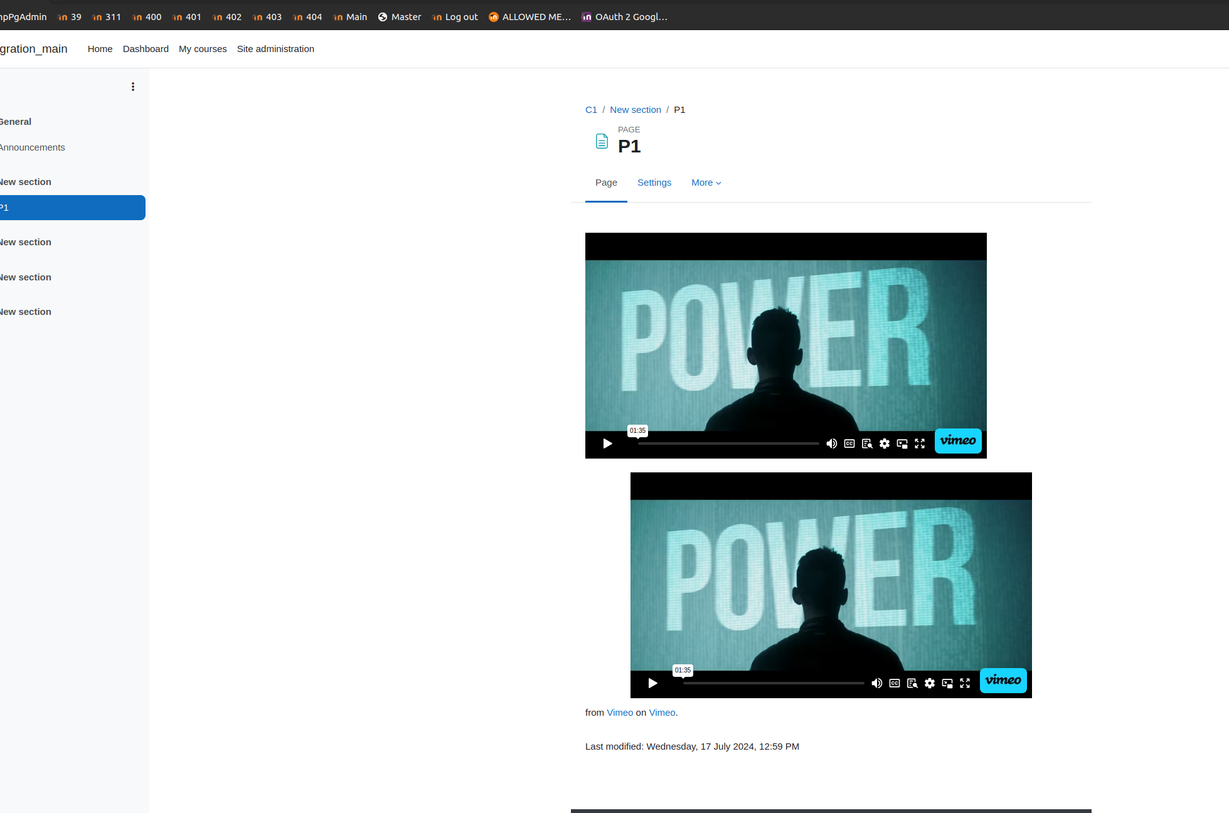Screen dimensions: 1229x813
Task: Open My courses menu item
Action: (203, 49)
